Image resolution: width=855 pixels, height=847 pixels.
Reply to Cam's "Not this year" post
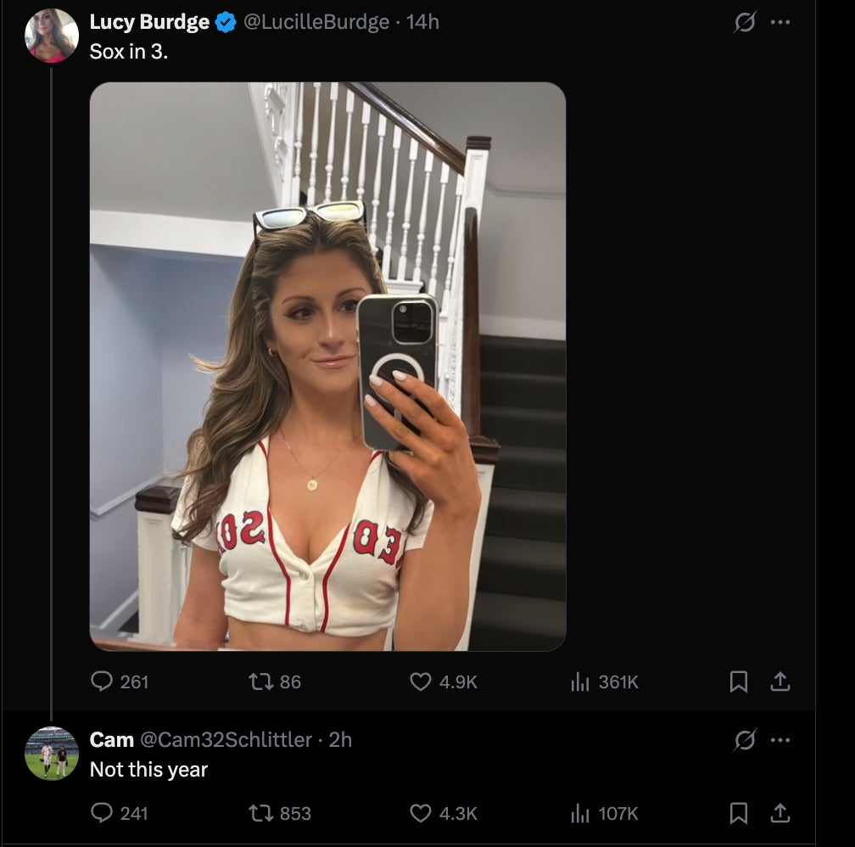point(103,813)
